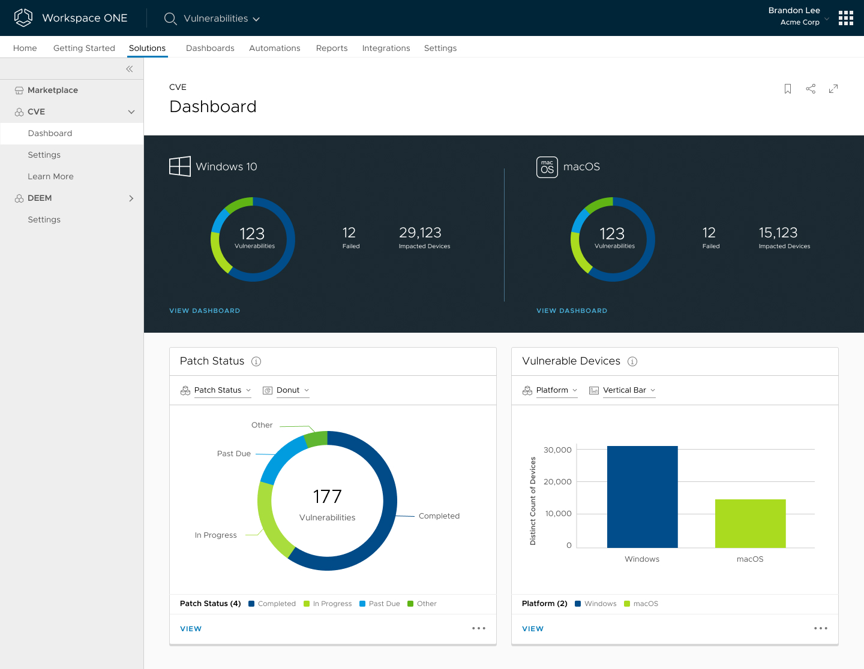Click the In Progress donut label
Viewport: 864px width, 669px height.
(x=216, y=535)
